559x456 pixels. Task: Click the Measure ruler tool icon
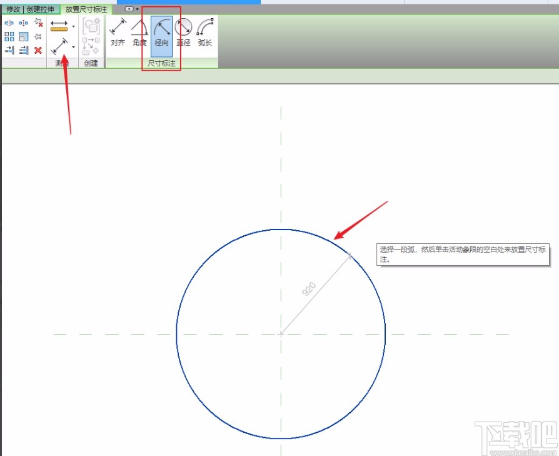coord(59,26)
